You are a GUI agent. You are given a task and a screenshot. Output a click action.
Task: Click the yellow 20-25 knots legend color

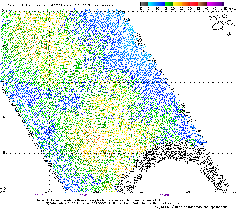coord(177,4)
